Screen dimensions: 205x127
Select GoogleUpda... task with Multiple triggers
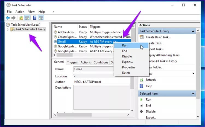[x=83, y=46]
